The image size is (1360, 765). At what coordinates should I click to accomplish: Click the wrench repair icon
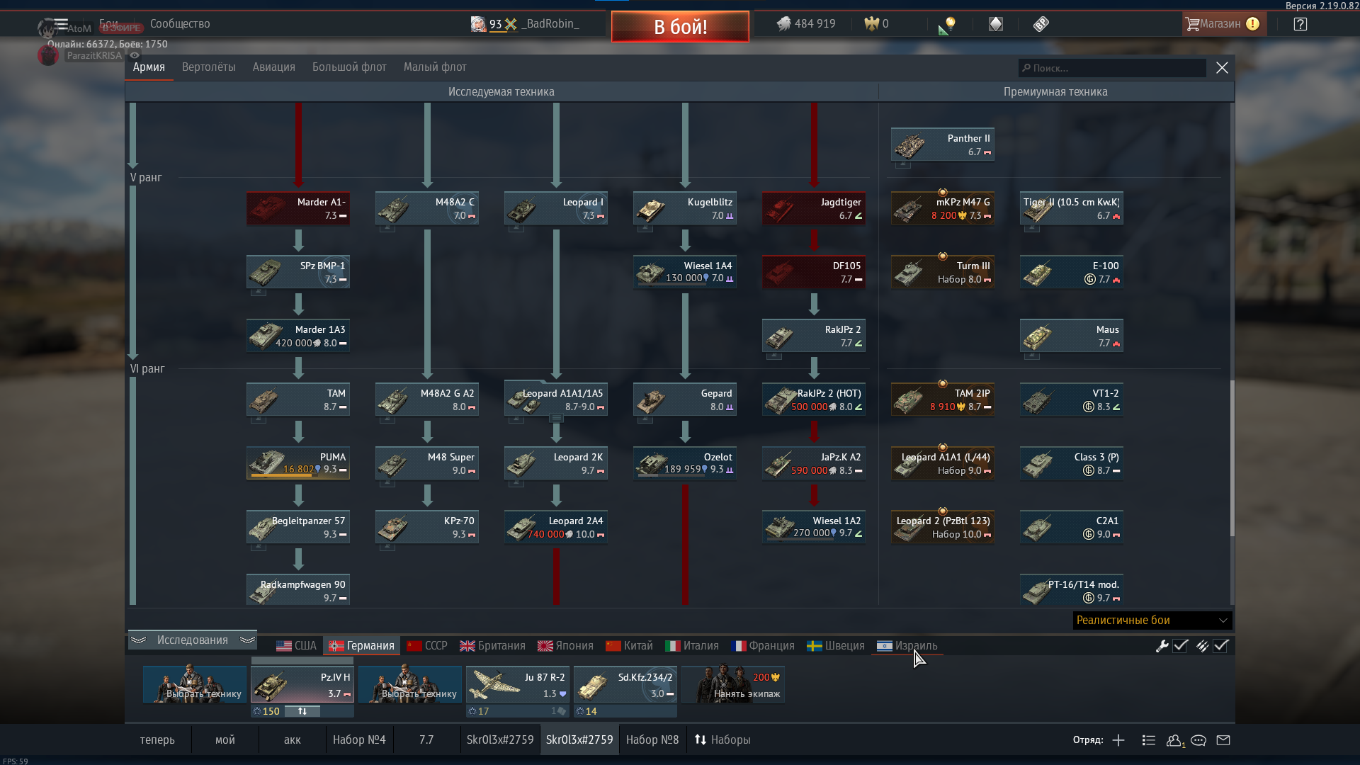pyautogui.click(x=1162, y=645)
